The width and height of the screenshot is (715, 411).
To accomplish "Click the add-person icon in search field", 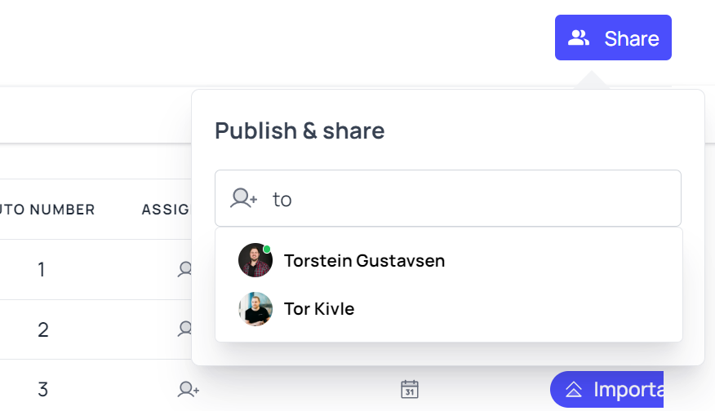I will (x=244, y=198).
